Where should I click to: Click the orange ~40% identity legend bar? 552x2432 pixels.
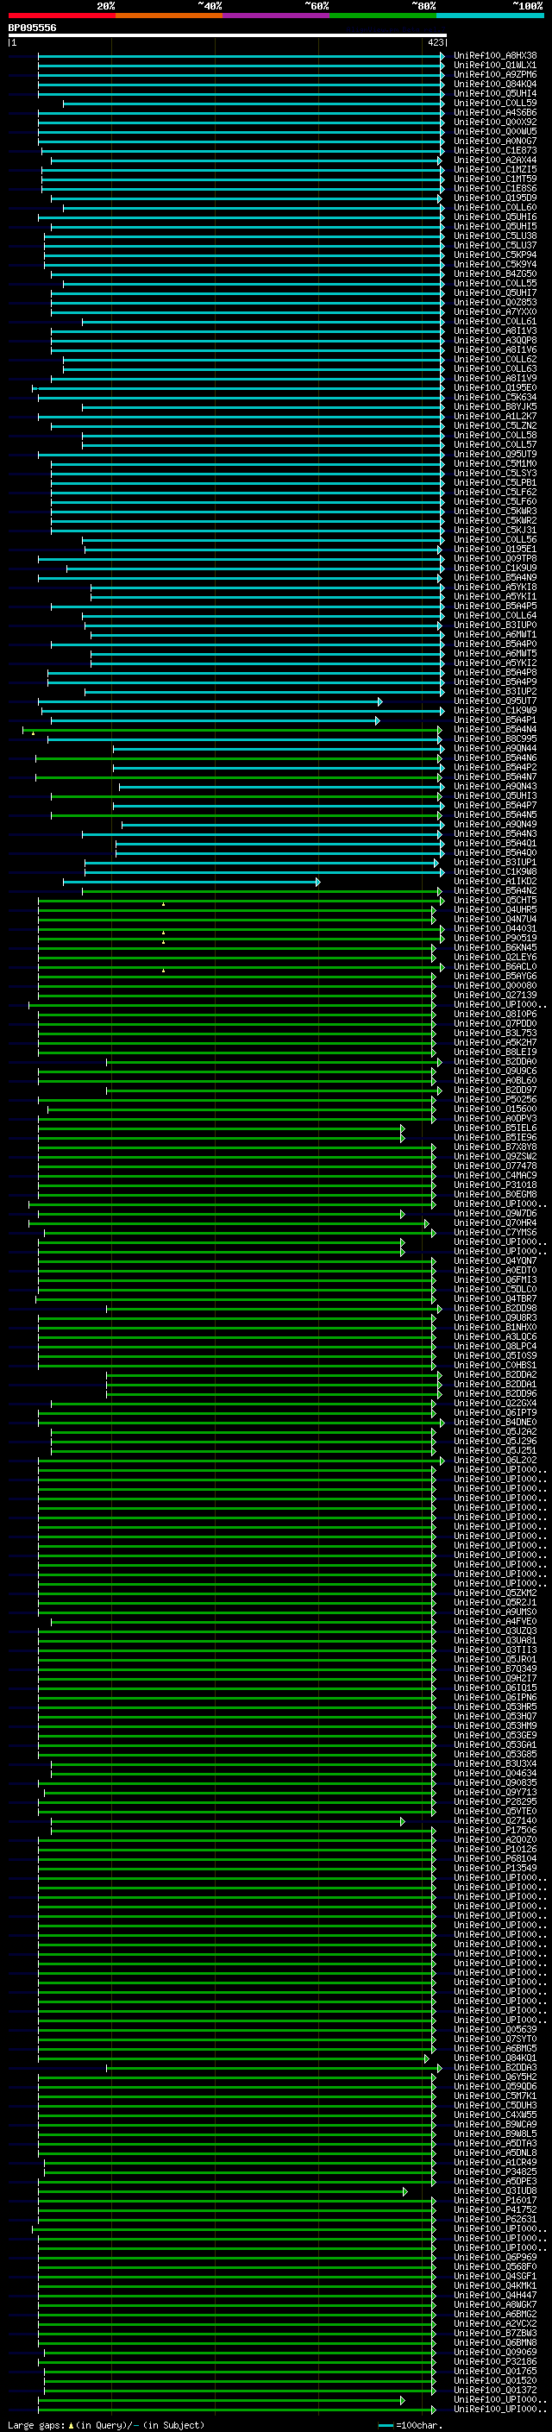[169, 16]
